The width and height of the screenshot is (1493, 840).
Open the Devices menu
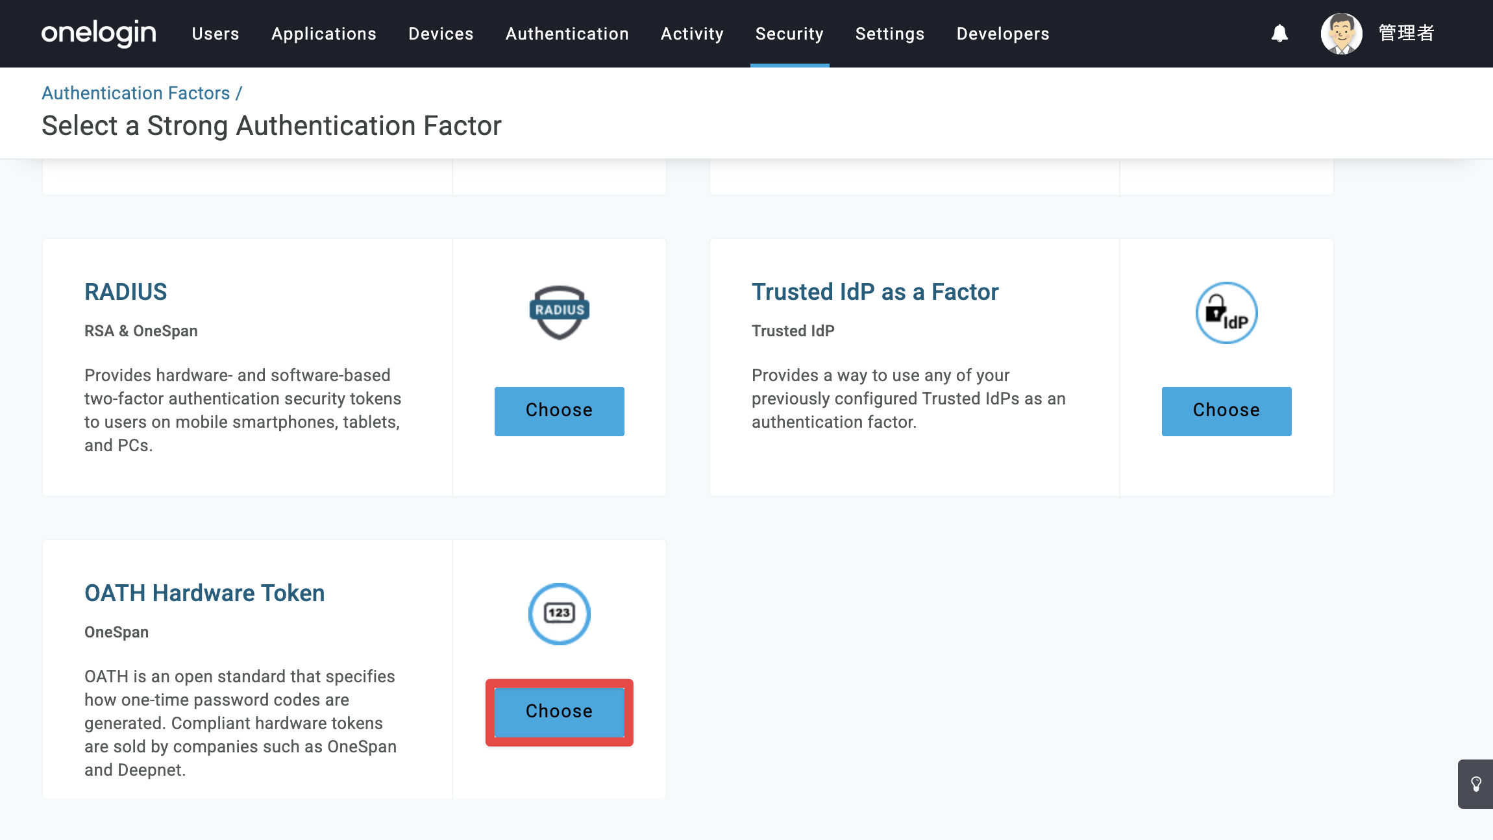pyautogui.click(x=441, y=34)
